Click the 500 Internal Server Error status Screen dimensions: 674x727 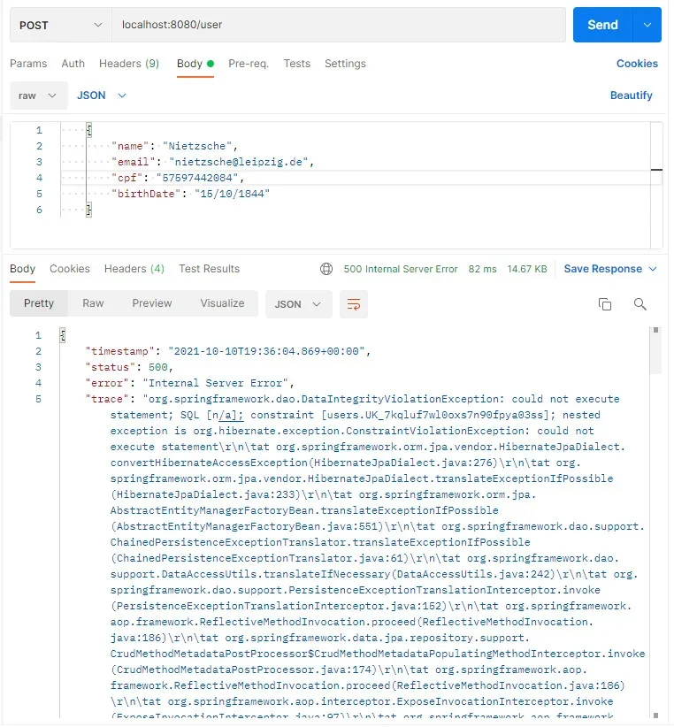point(400,269)
